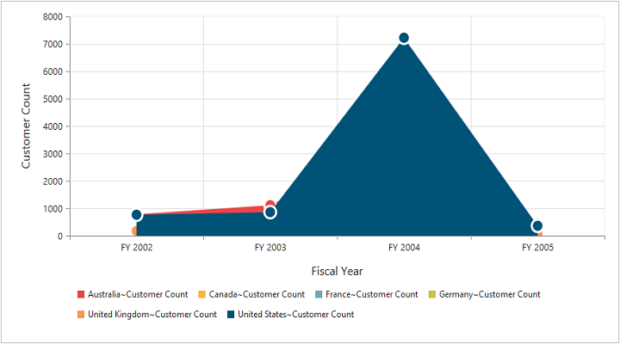Hide United Kingdom~Customer Count series via label

click(152, 315)
